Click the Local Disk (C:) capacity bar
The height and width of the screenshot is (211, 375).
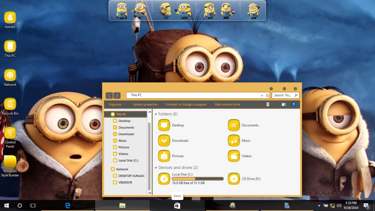click(x=197, y=179)
